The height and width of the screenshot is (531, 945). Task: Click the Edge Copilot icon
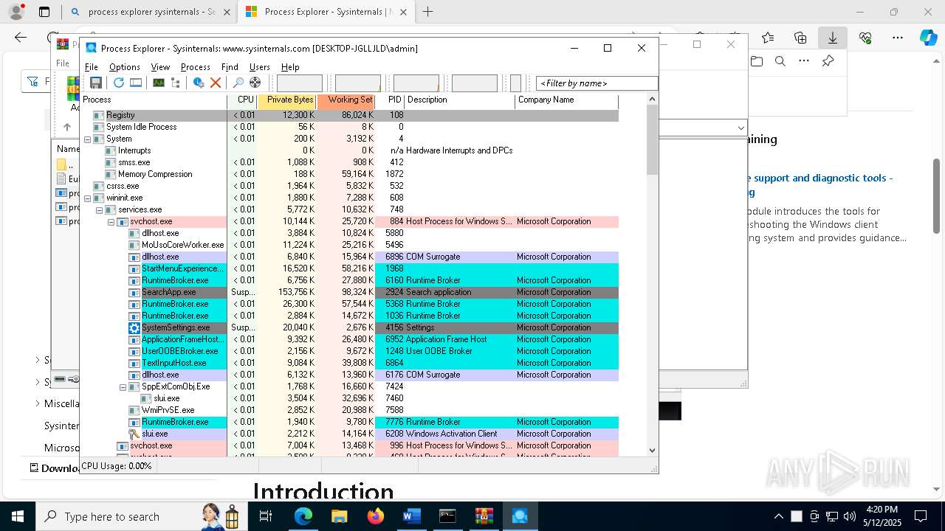tap(928, 38)
